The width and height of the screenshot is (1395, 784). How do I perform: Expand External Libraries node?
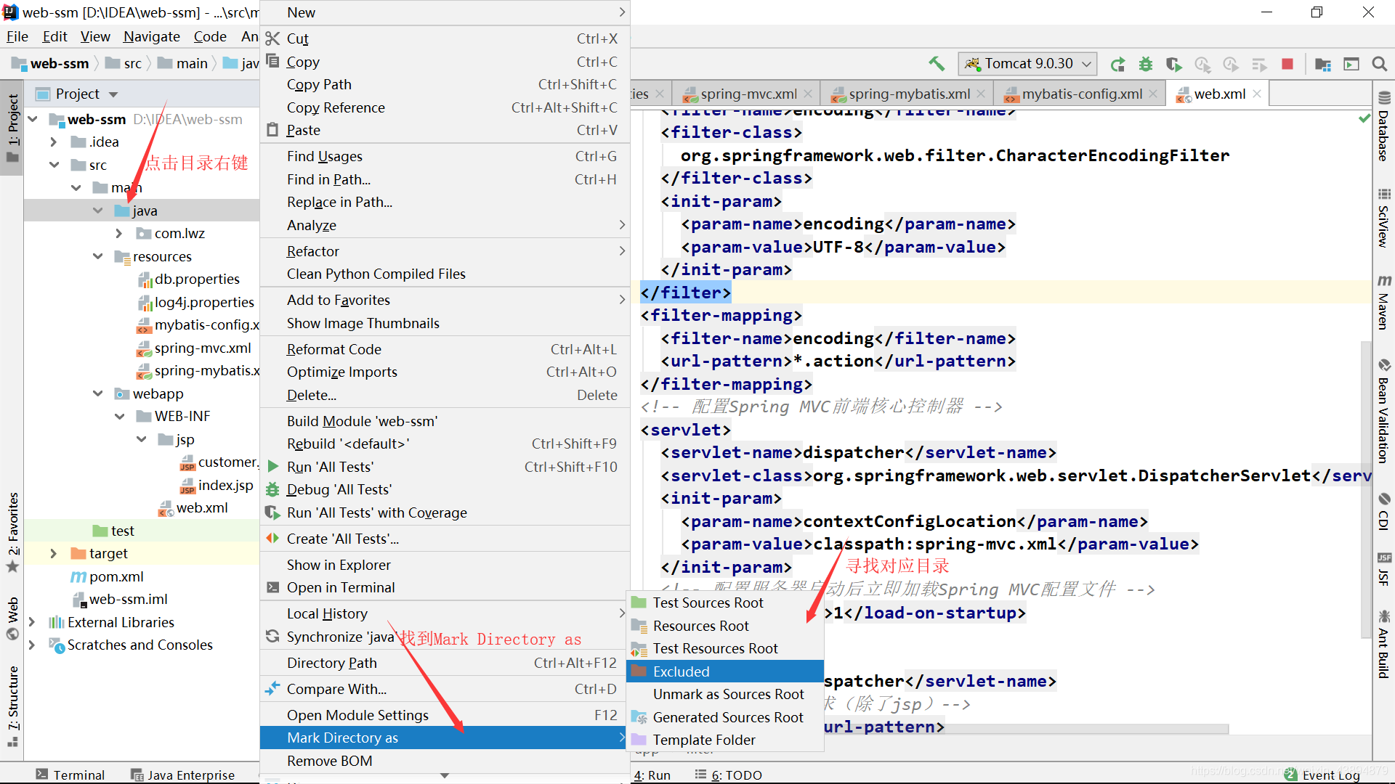click(x=32, y=622)
